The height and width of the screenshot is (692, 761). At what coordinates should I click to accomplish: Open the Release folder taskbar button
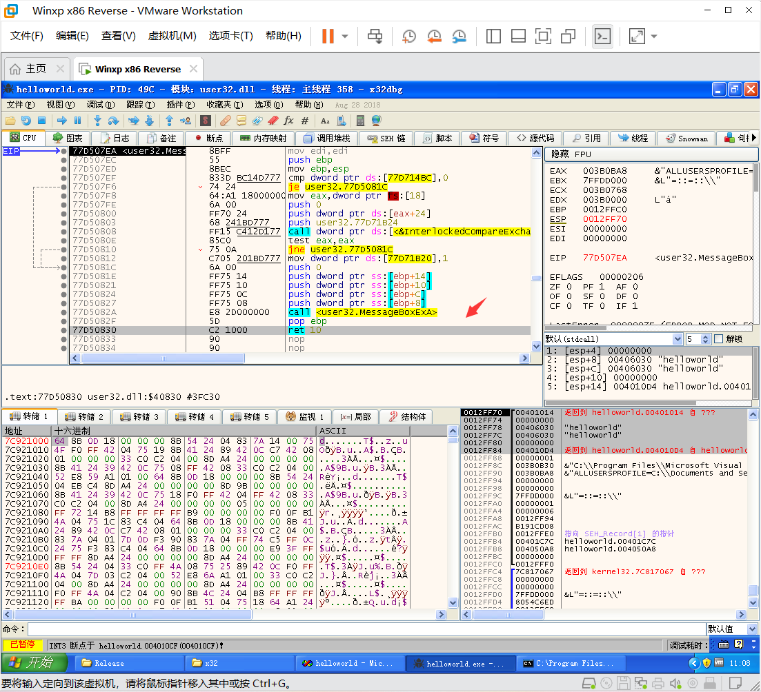[129, 663]
